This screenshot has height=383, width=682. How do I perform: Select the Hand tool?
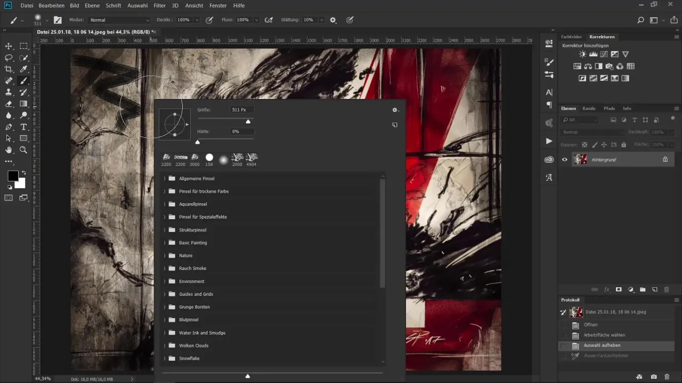coord(9,151)
